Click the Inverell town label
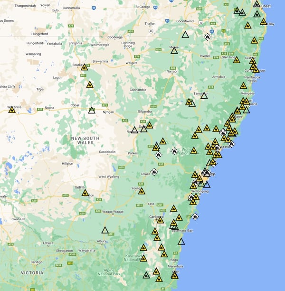Viewport: 285px width, 291px height. (x=205, y=56)
